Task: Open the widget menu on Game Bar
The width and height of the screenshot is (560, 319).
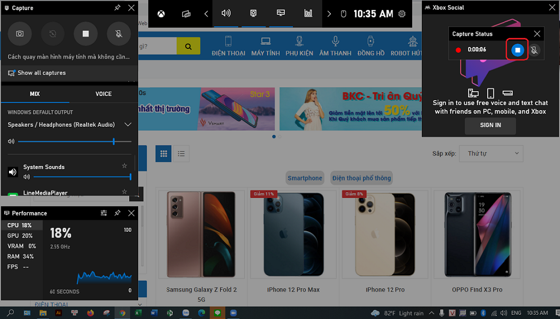Action: click(x=186, y=14)
